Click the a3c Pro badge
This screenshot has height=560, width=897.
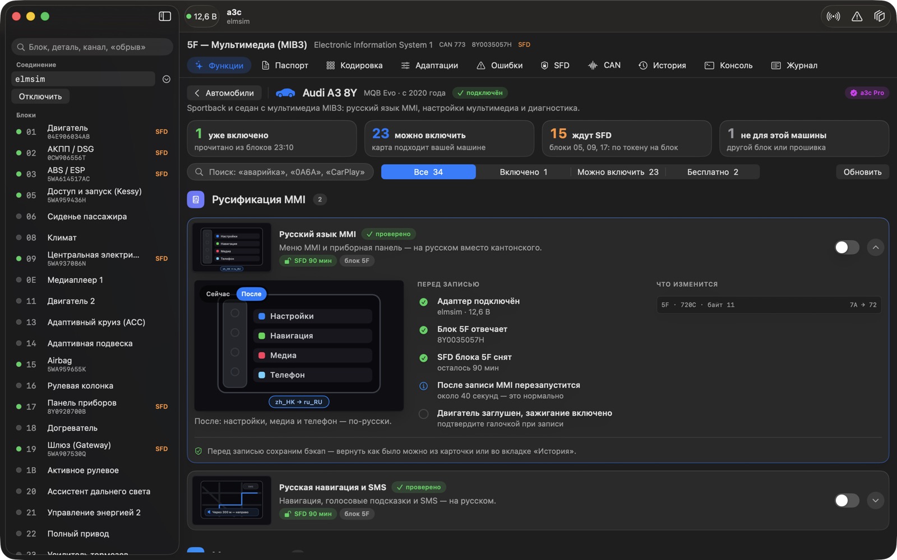[867, 93]
